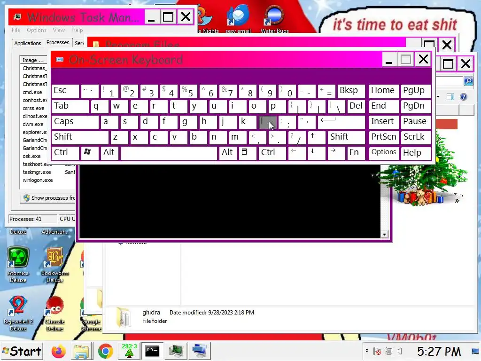Open Explorer help question mark icon

(x=464, y=97)
